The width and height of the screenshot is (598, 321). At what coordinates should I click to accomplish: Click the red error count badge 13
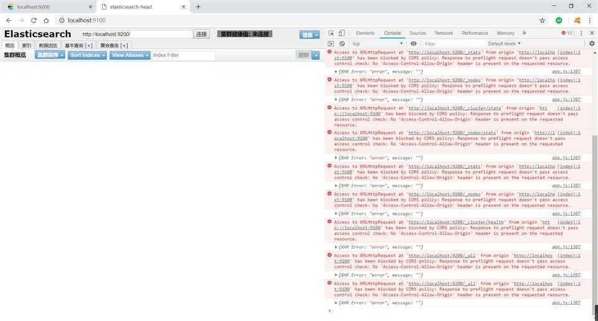(567, 33)
